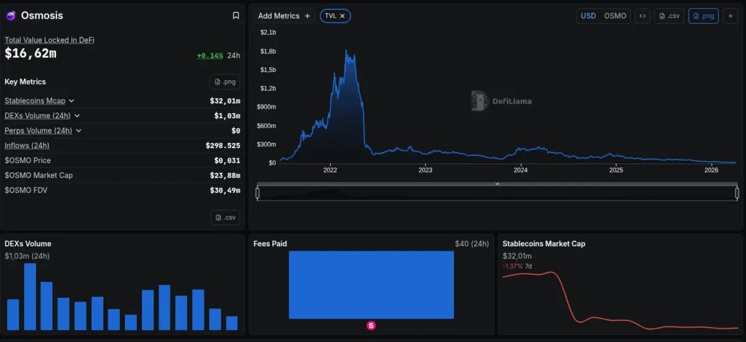Click the Fees Paid treemap block
Viewport: 746px width, 342px height.
[371, 285]
